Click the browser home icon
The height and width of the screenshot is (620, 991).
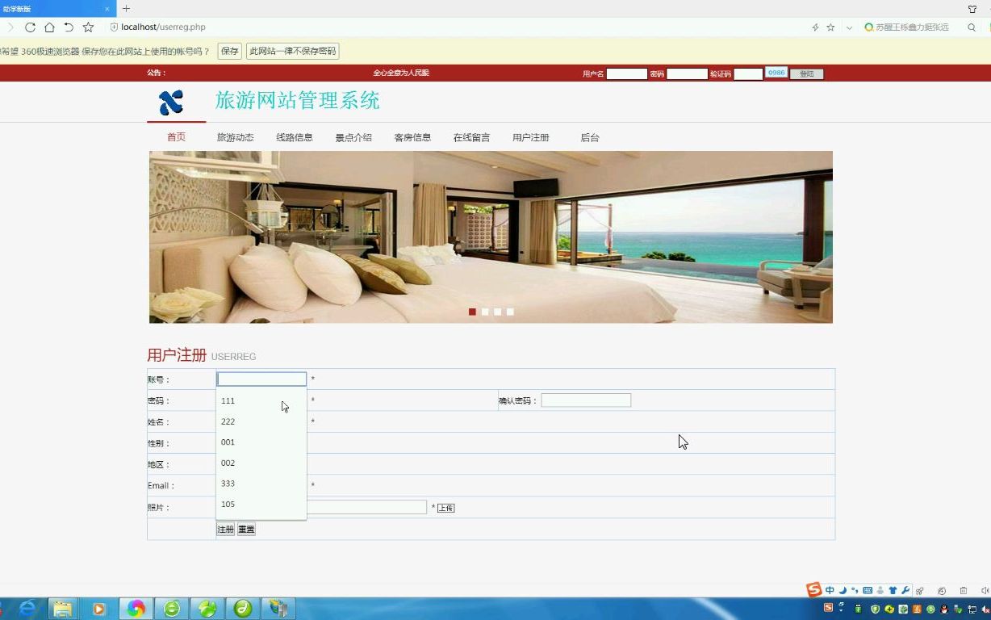[49, 27]
